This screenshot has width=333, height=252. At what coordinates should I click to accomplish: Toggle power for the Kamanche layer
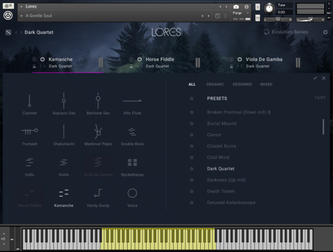pyautogui.click(x=42, y=59)
